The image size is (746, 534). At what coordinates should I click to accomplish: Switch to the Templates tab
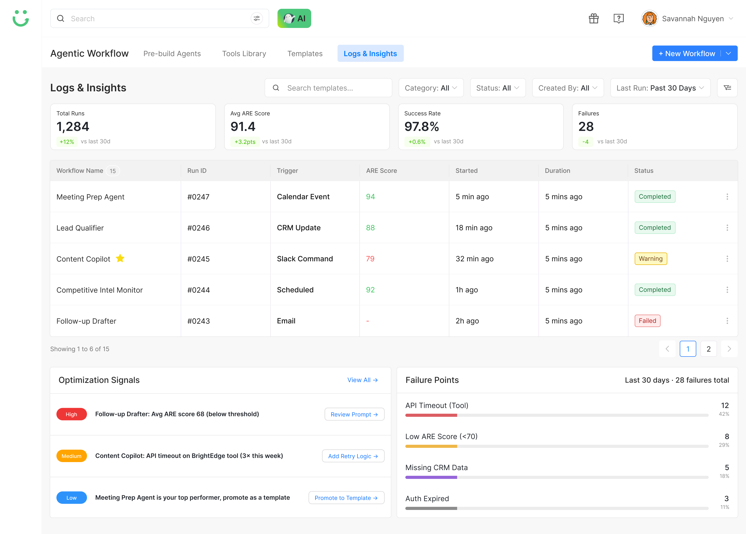pyautogui.click(x=305, y=54)
